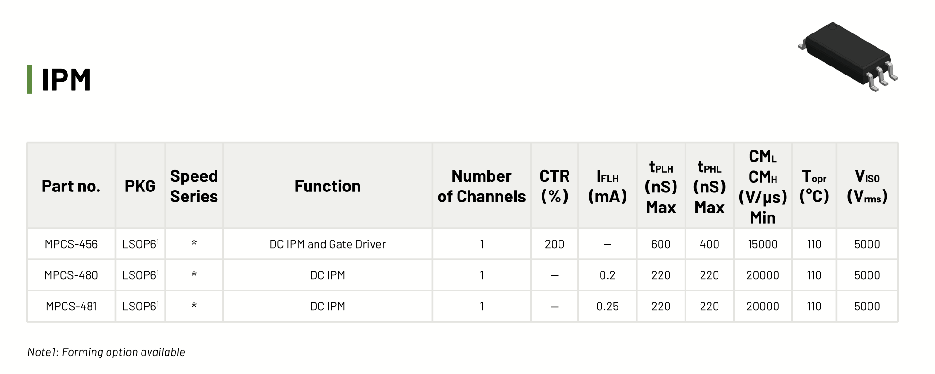Click the 0.25 IFLH value
The height and width of the screenshot is (374, 935).
(x=607, y=307)
